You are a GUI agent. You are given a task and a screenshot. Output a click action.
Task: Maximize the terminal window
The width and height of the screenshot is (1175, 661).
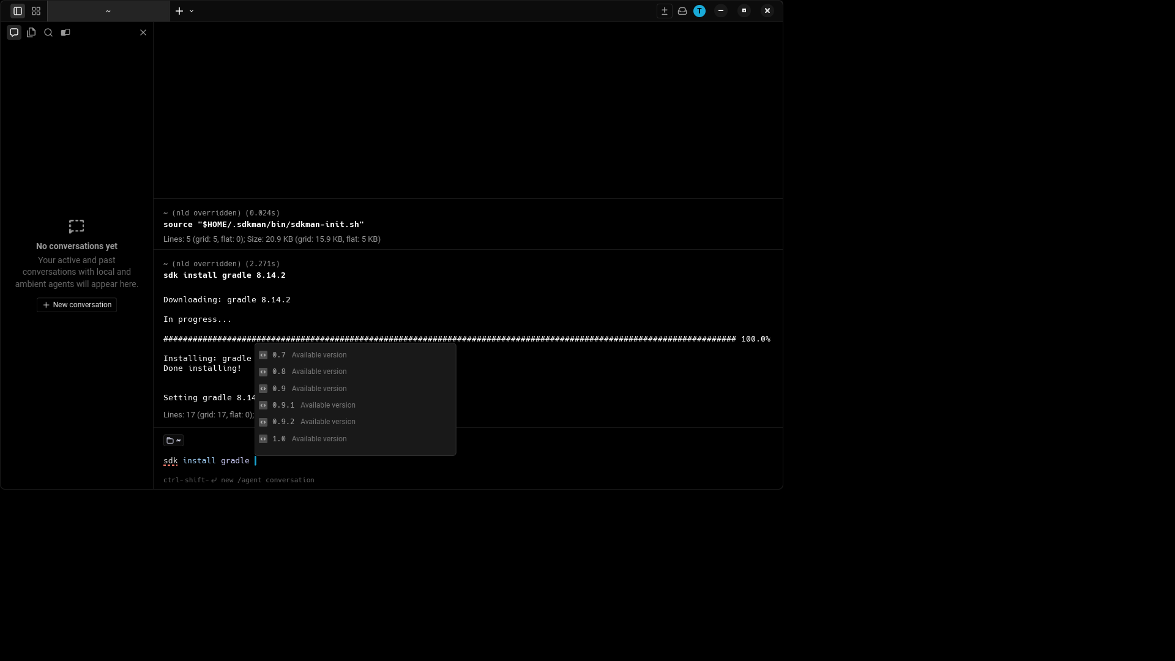click(x=744, y=10)
